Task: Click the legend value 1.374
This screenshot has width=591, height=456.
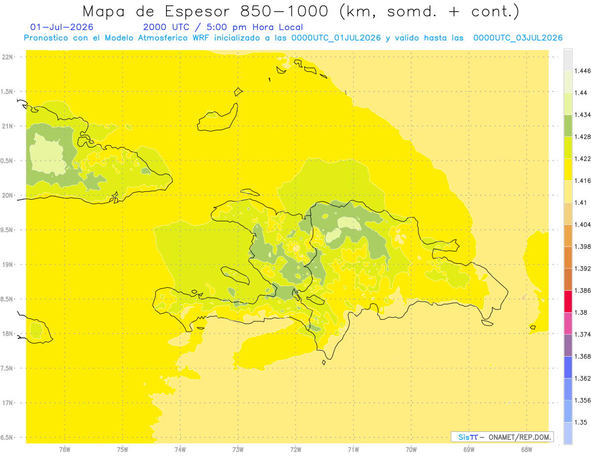Action: [x=583, y=334]
